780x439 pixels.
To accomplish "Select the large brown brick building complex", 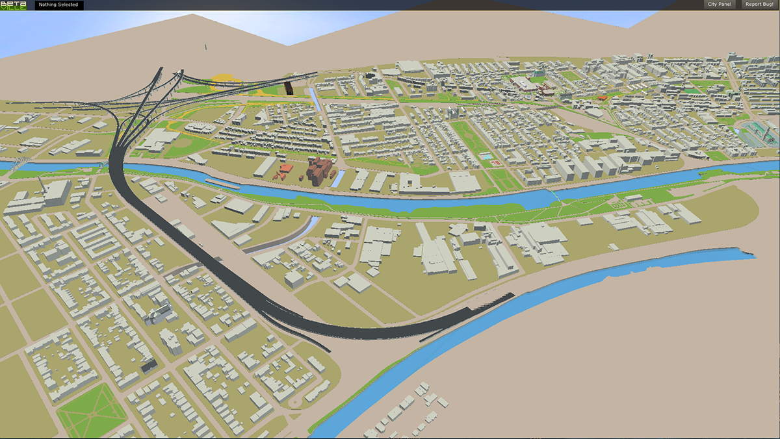I will (320, 170).
